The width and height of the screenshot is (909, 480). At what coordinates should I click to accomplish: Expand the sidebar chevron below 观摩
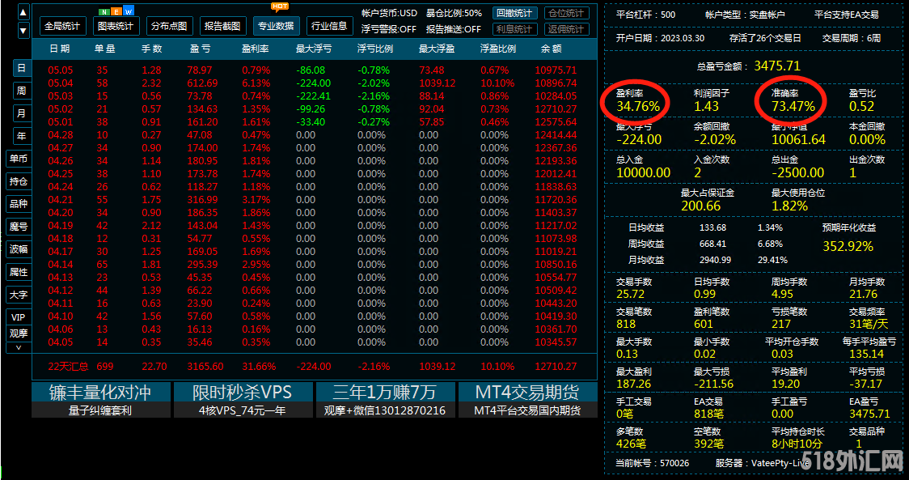[19, 348]
